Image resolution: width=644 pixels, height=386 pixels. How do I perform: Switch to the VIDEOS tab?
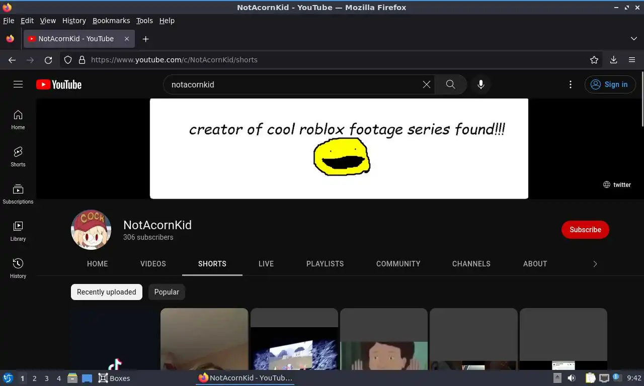[153, 264]
